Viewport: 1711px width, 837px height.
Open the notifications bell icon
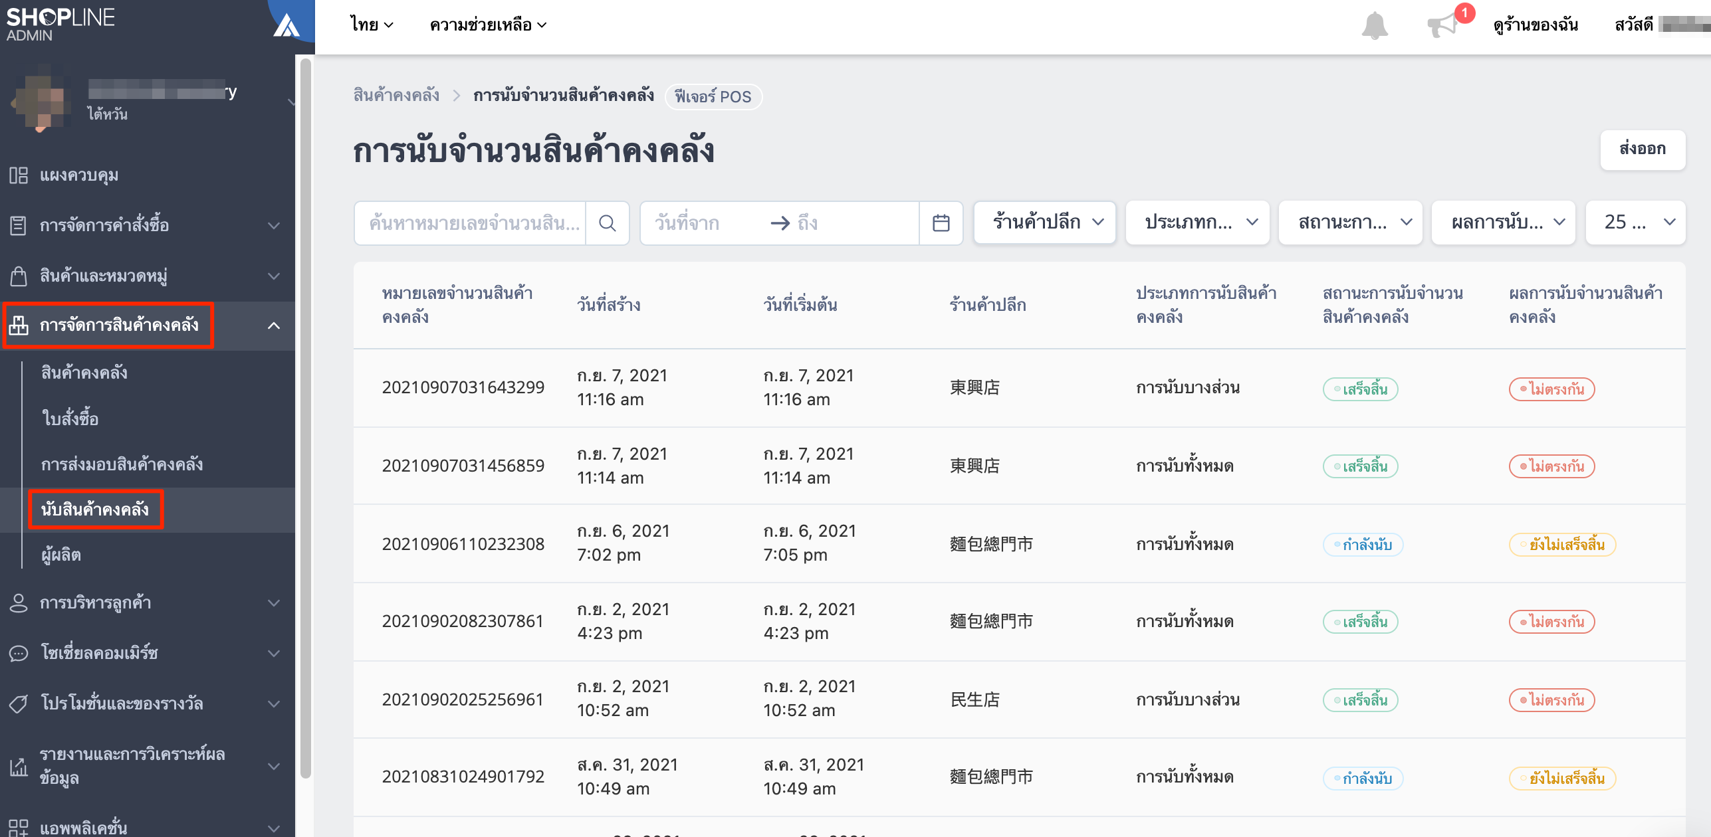(1375, 25)
